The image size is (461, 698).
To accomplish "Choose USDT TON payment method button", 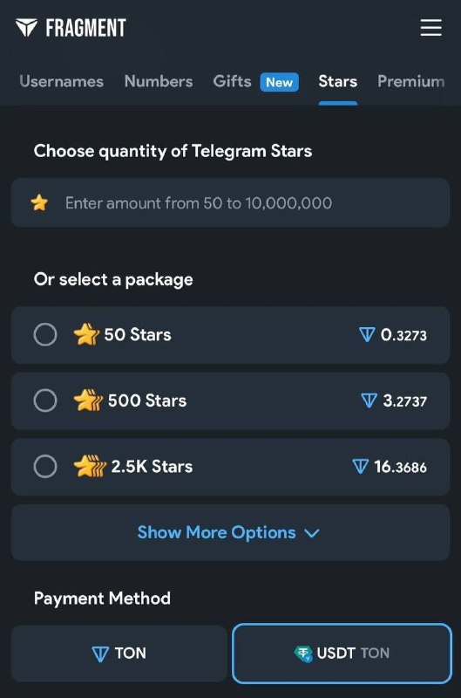I will (x=342, y=653).
